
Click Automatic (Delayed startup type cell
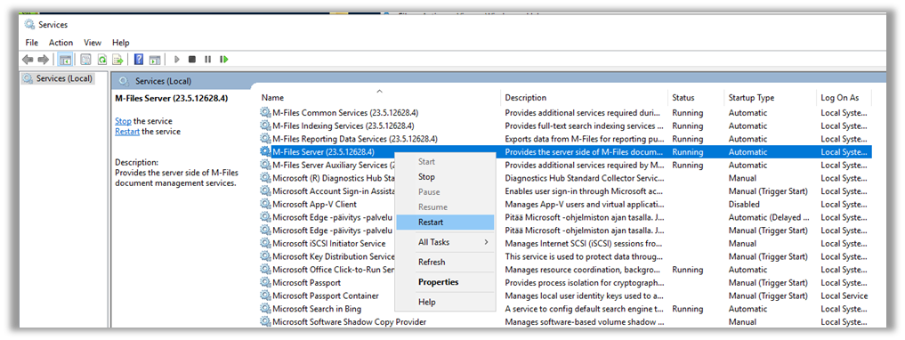pos(768,217)
